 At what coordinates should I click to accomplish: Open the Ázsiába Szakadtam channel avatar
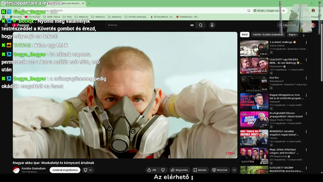click(16, 170)
